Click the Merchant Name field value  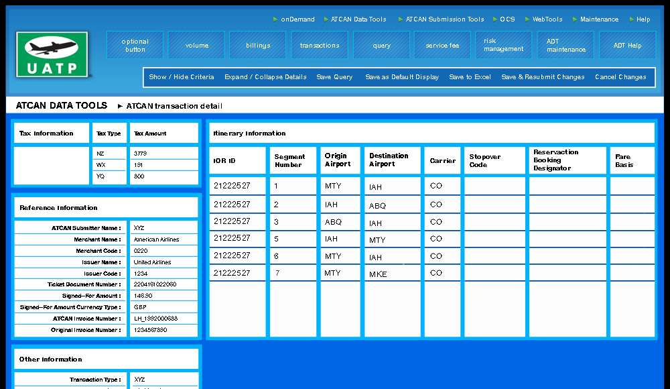(x=163, y=239)
